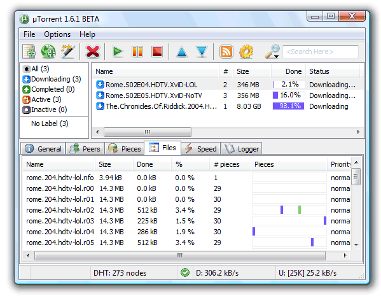
Task: Click the 98.1% progress bar
Action: point(288,106)
